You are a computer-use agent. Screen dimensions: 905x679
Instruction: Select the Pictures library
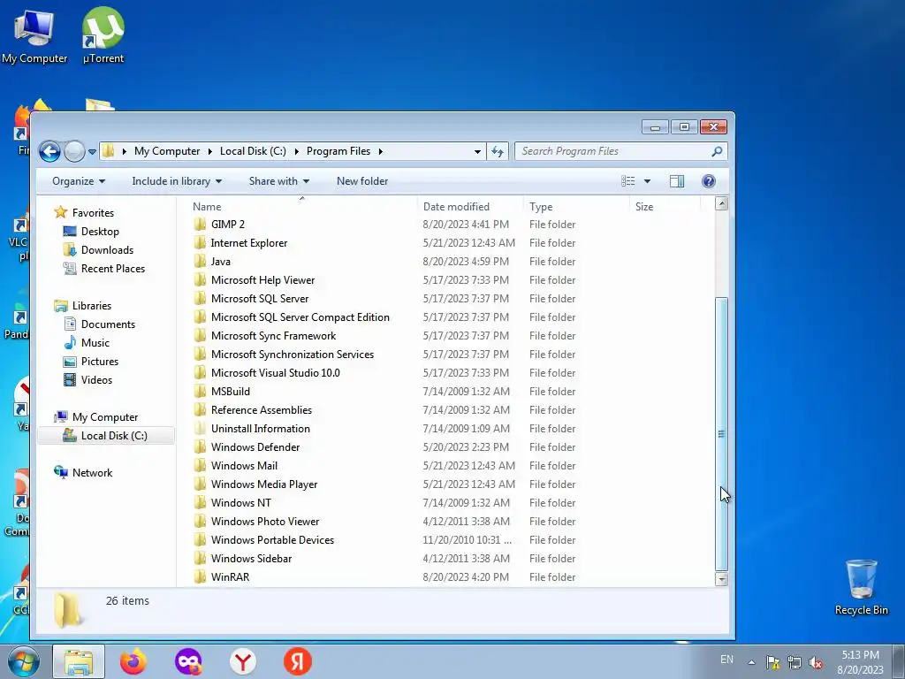tap(99, 362)
